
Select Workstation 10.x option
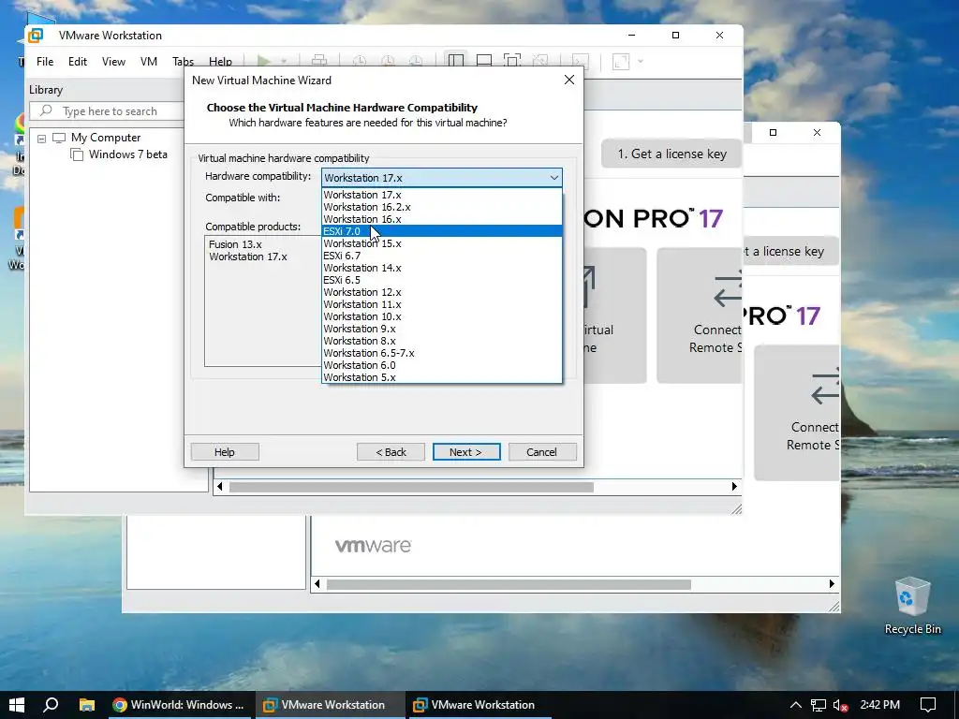pyautogui.click(x=442, y=316)
